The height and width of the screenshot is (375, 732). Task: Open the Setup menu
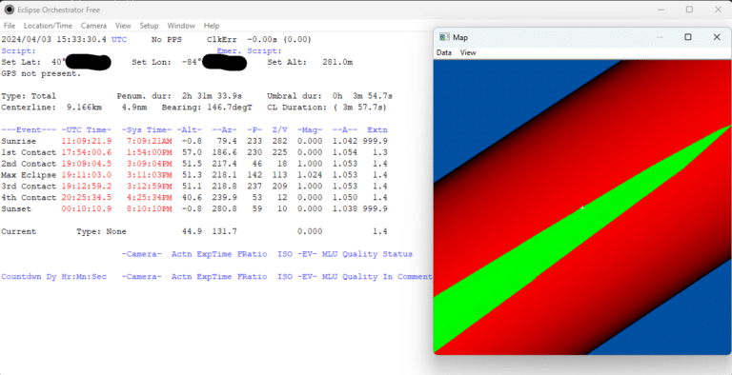pos(149,26)
